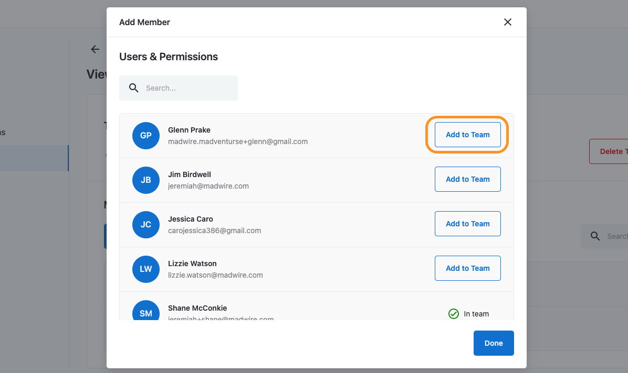Screen dimensions: 628x373
Task: Add Jim Birdwell to the team
Action: click(468, 179)
